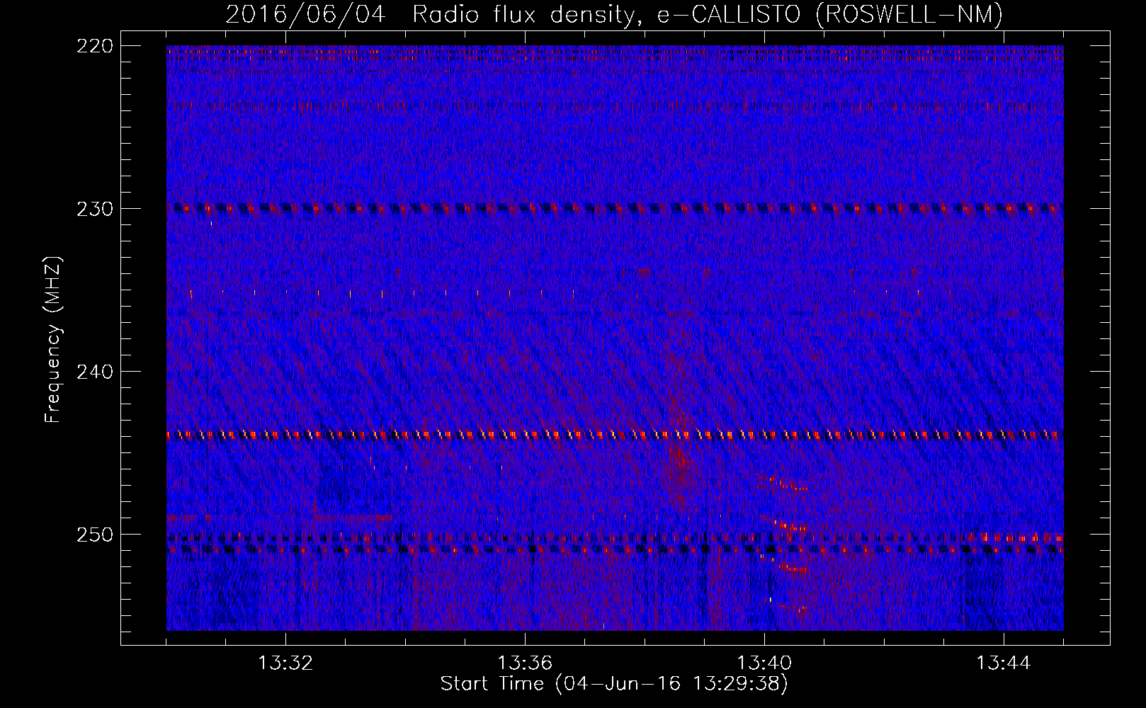Click the 13:44 time tick label
The image size is (1146, 708).
tap(1004, 663)
